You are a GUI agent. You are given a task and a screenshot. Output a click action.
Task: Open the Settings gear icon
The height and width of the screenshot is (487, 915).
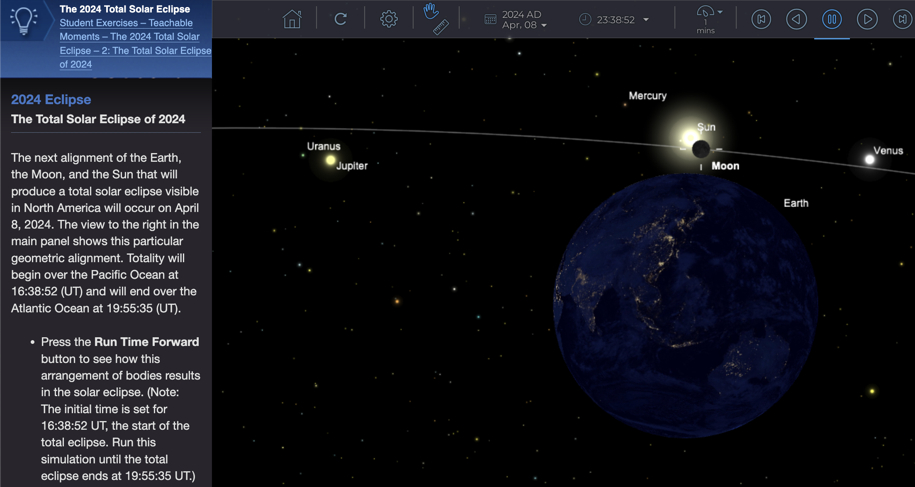point(388,19)
